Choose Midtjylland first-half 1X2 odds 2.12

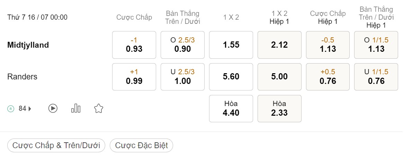[x=280, y=45]
